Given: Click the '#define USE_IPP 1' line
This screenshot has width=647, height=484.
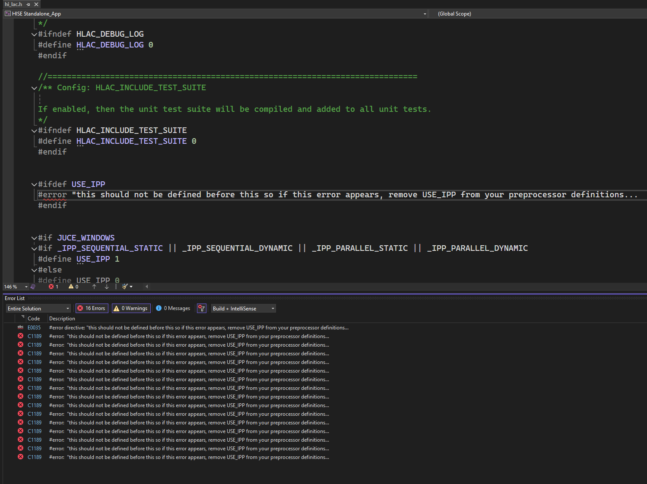Looking at the screenshot, I should [79, 259].
